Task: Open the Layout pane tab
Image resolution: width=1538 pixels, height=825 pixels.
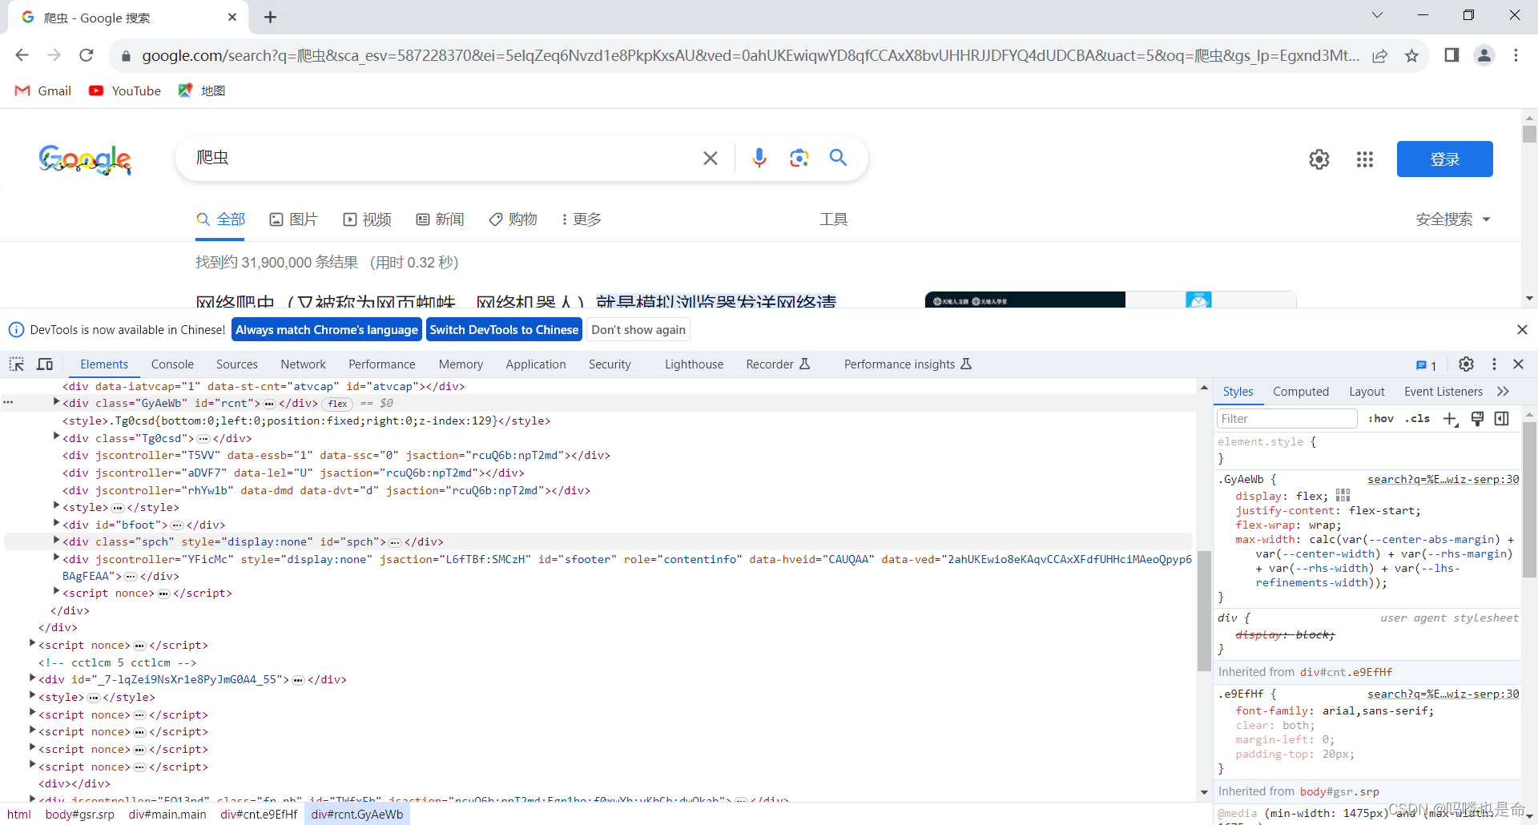Action: coord(1367,392)
